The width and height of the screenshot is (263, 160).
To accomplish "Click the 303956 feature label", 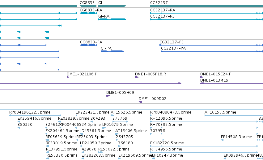I will point(158,131).
